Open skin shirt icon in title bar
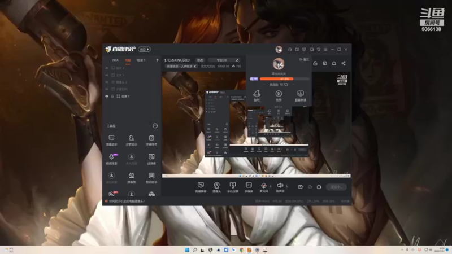Image resolution: width=452 pixels, height=254 pixels. point(319,50)
